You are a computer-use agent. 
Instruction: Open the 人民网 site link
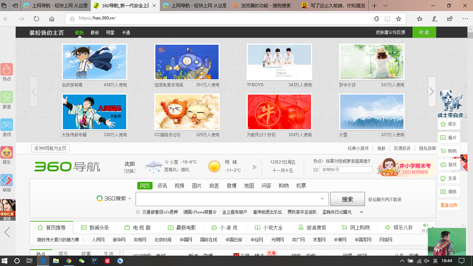[98, 240]
